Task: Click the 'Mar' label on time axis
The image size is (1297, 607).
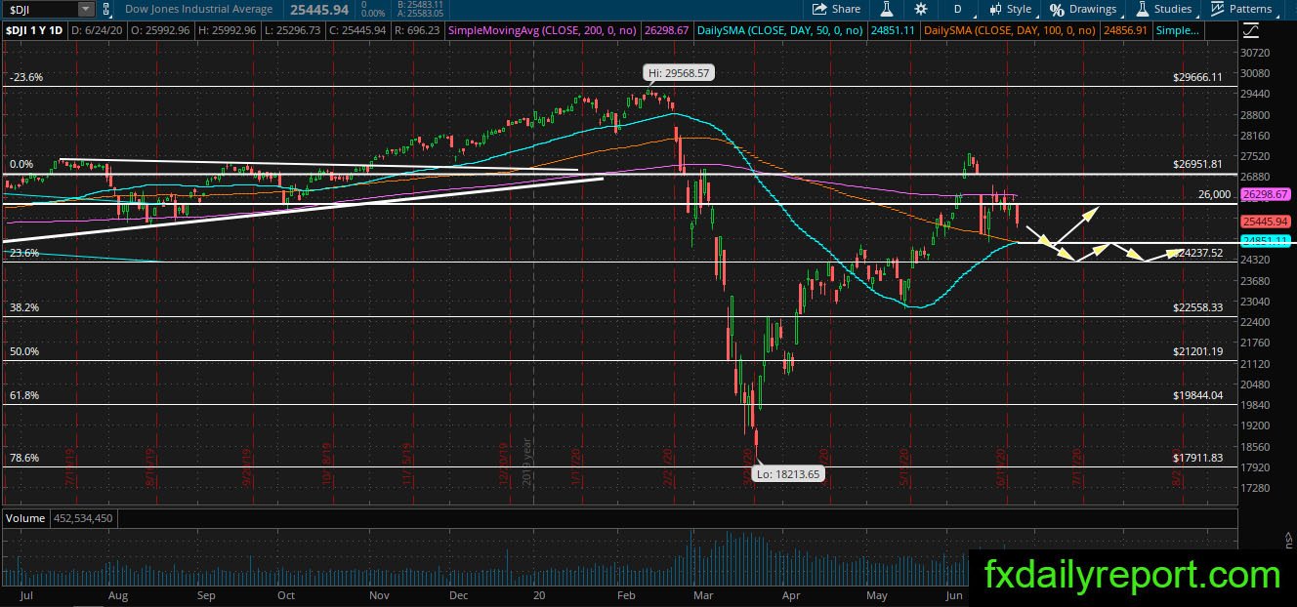Action: click(703, 594)
